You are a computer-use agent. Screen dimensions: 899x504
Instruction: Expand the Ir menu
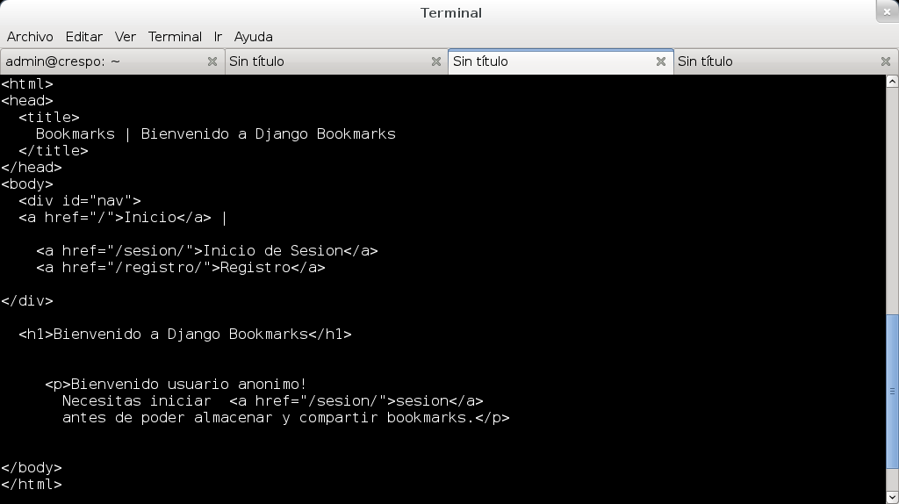218,37
